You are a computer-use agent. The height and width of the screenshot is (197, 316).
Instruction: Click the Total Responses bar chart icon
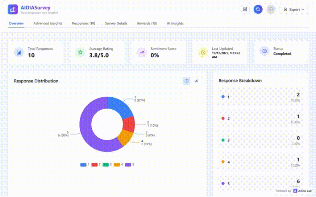[x=19, y=53]
